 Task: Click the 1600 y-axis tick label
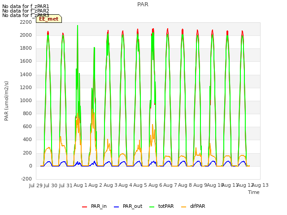[26, 61]
